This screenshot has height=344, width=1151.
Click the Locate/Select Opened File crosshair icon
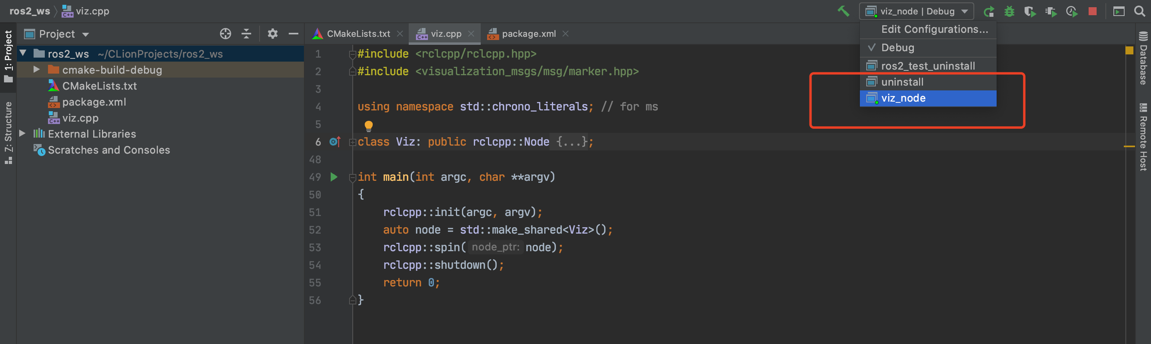tap(225, 34)
